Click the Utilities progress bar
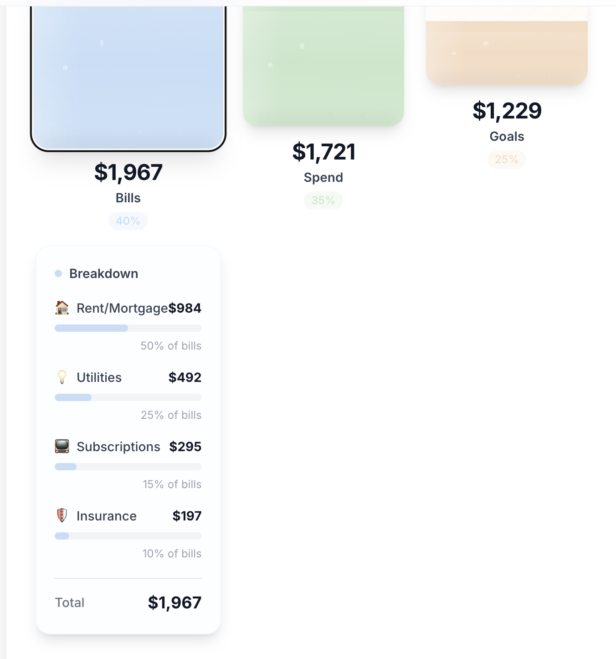The height and width of the screenshot is (659, 616). [x=128, y=397]
